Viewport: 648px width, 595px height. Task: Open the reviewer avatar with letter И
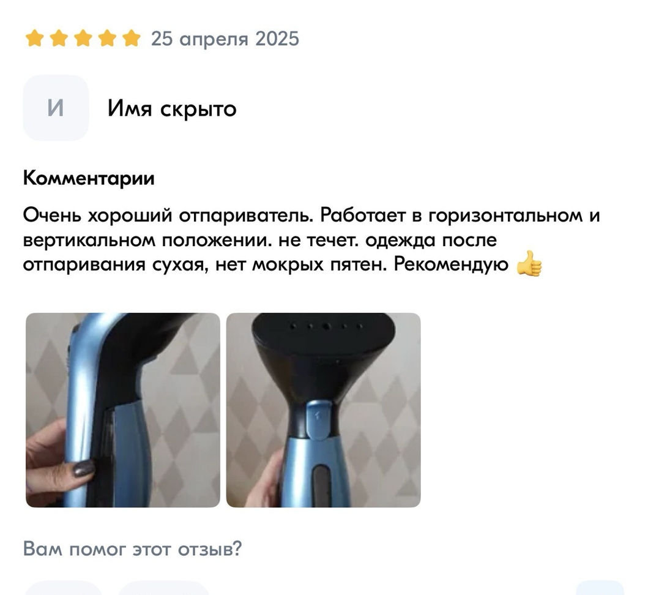pos(56,108)
